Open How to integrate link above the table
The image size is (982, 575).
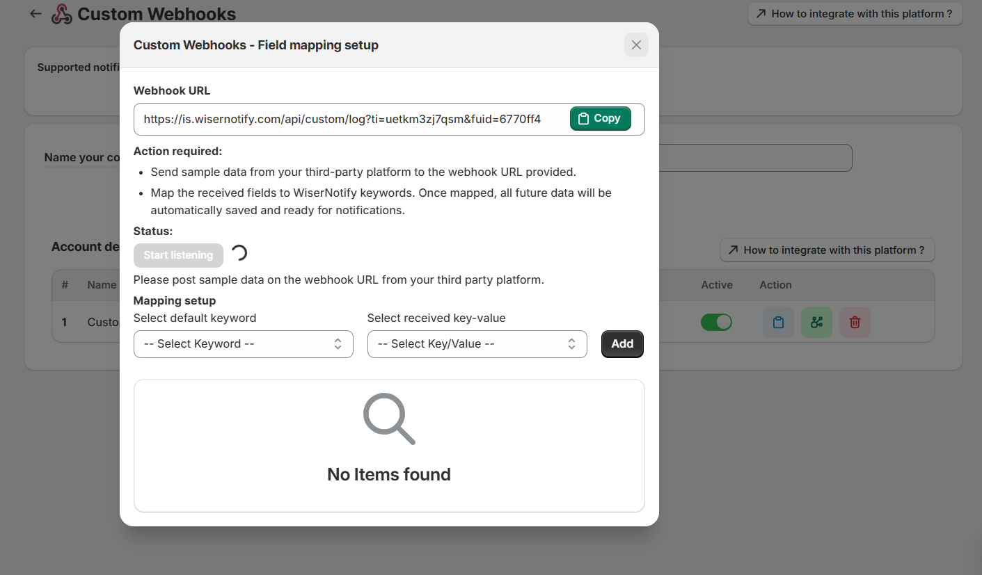(827, 250)
